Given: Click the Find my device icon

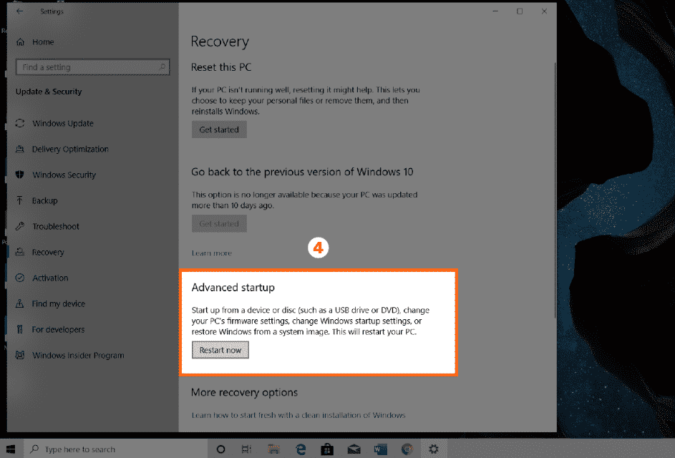Looking at the screenshot, I should point(20,304).
